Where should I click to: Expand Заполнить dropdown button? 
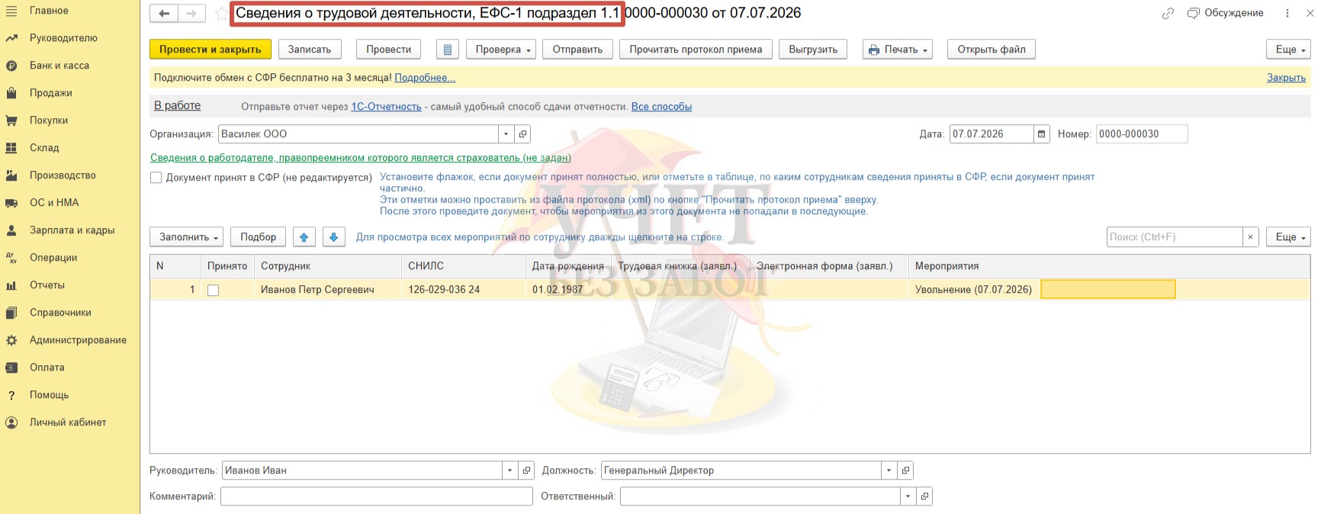click(x=186, y=237)
